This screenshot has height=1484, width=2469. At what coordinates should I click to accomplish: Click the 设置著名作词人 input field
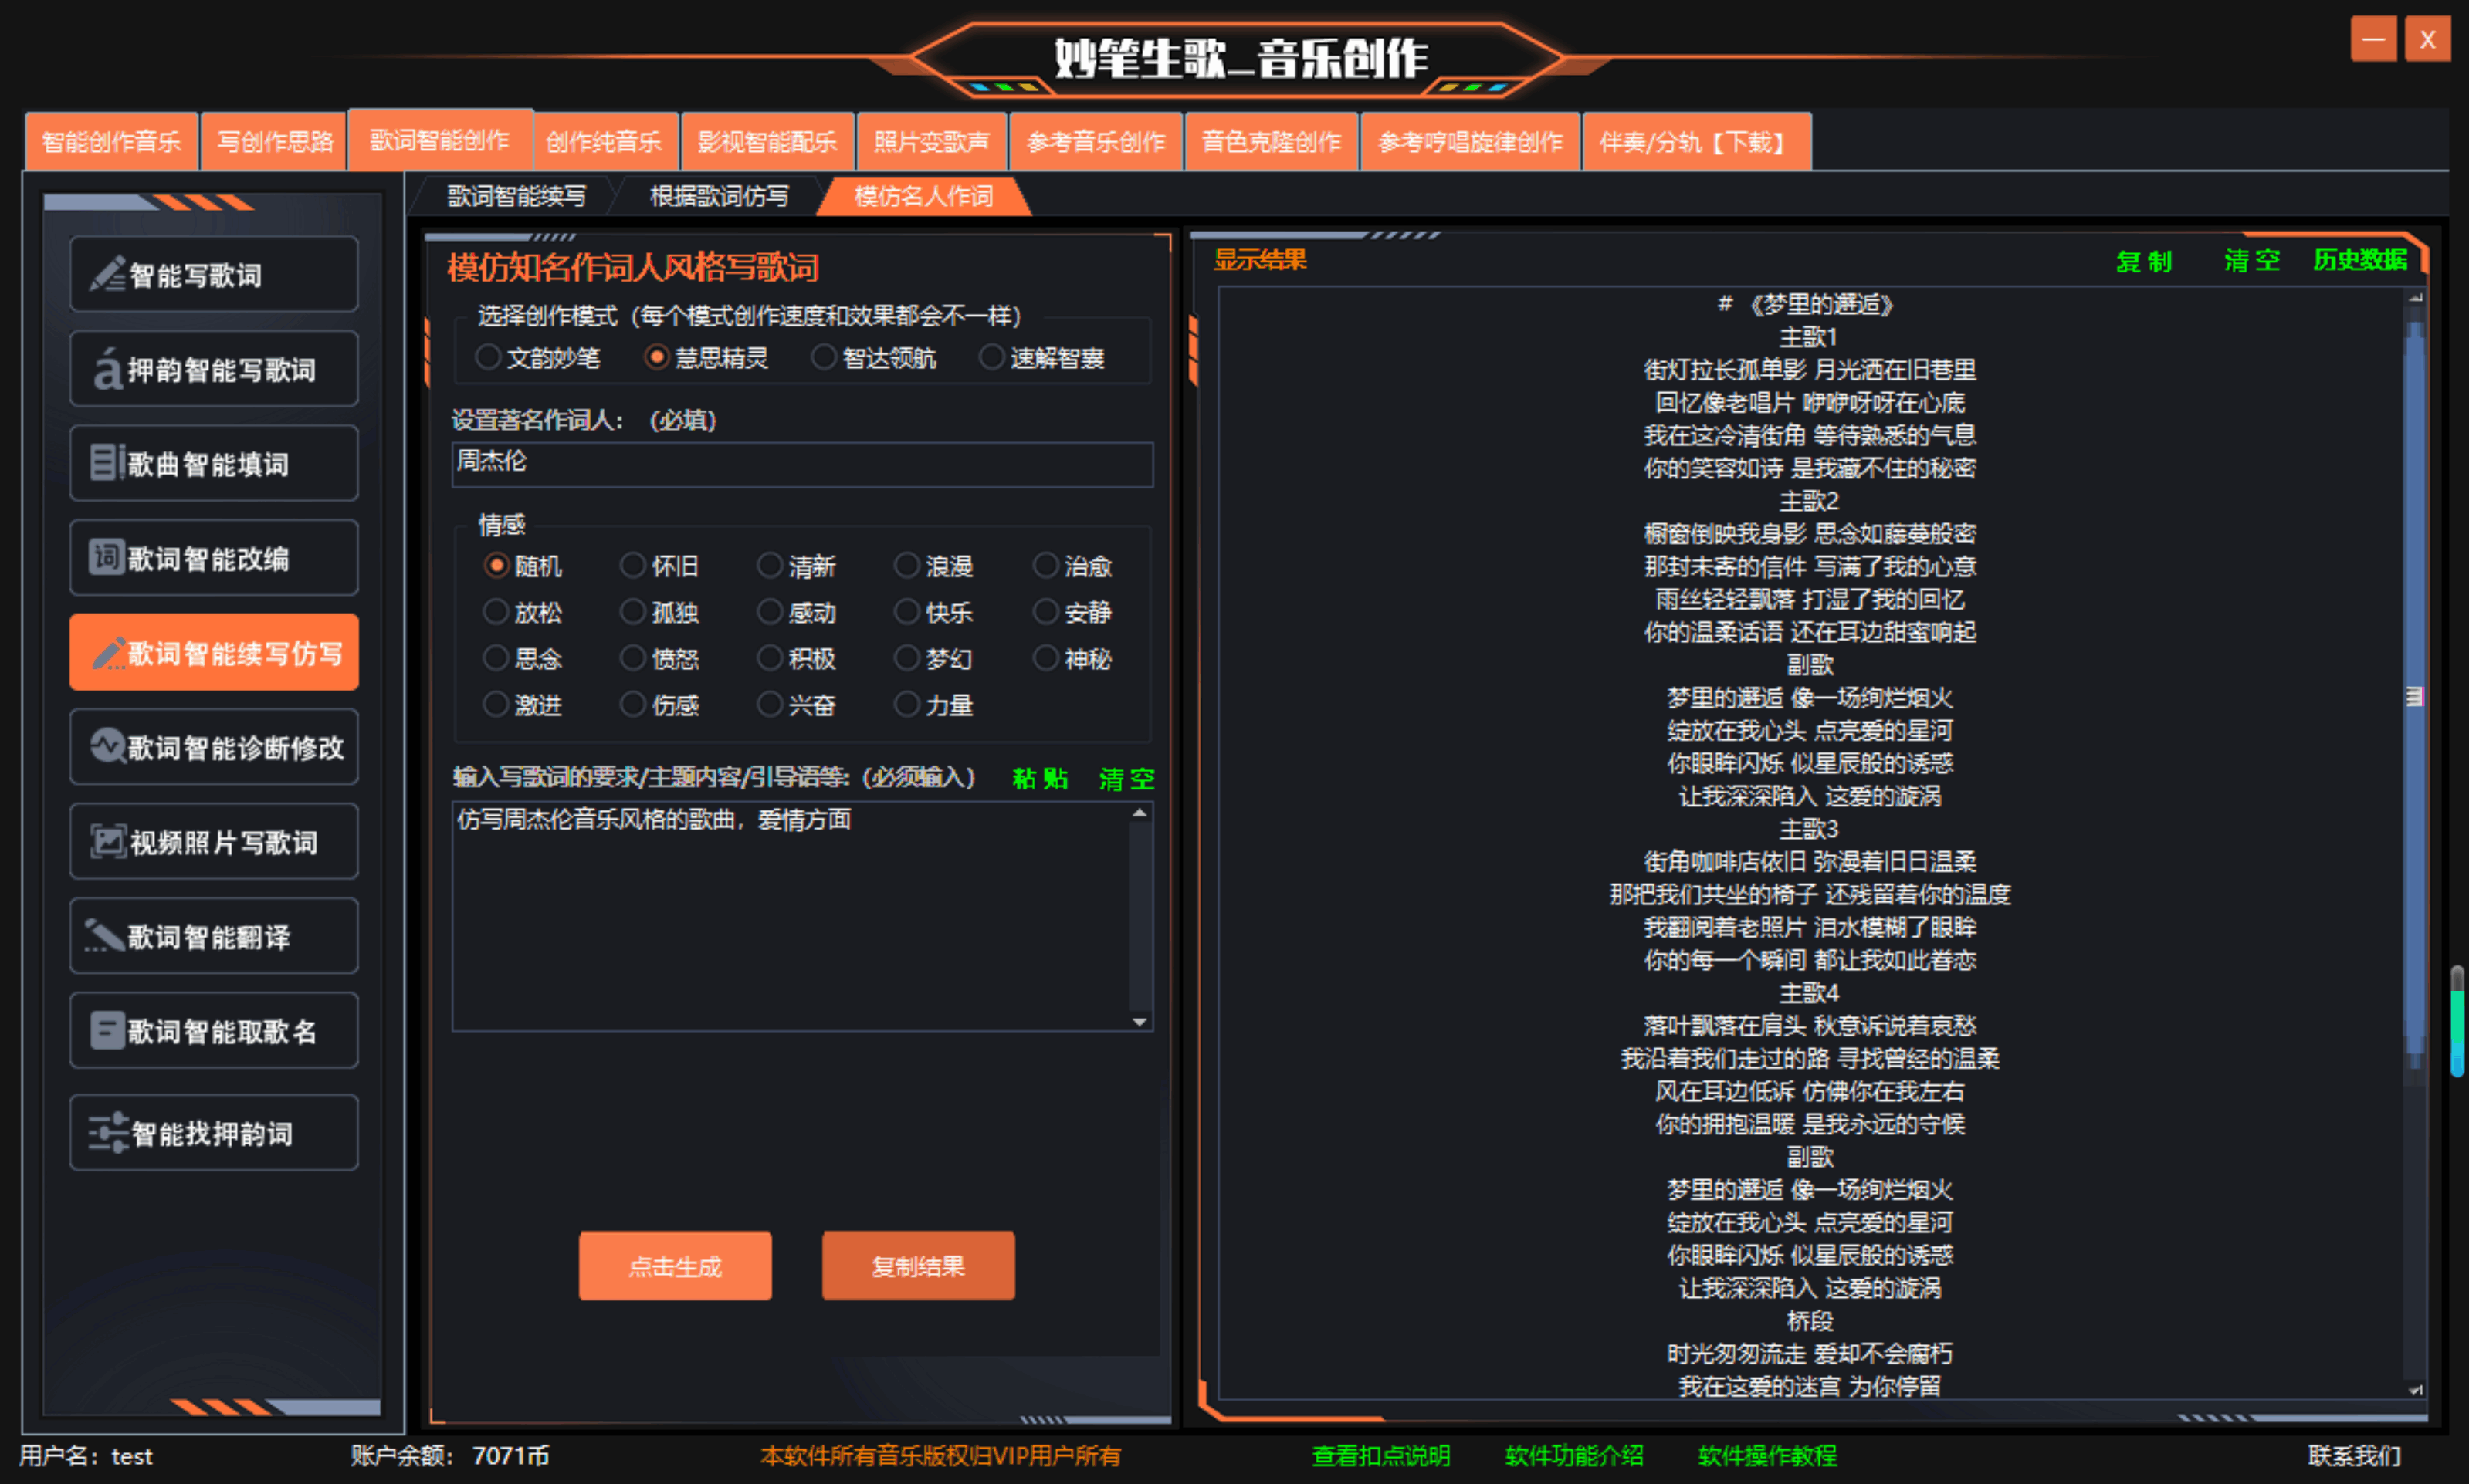click(801, 464)
